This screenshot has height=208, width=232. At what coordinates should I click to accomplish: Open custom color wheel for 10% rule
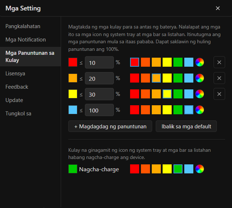coord(199,62)
